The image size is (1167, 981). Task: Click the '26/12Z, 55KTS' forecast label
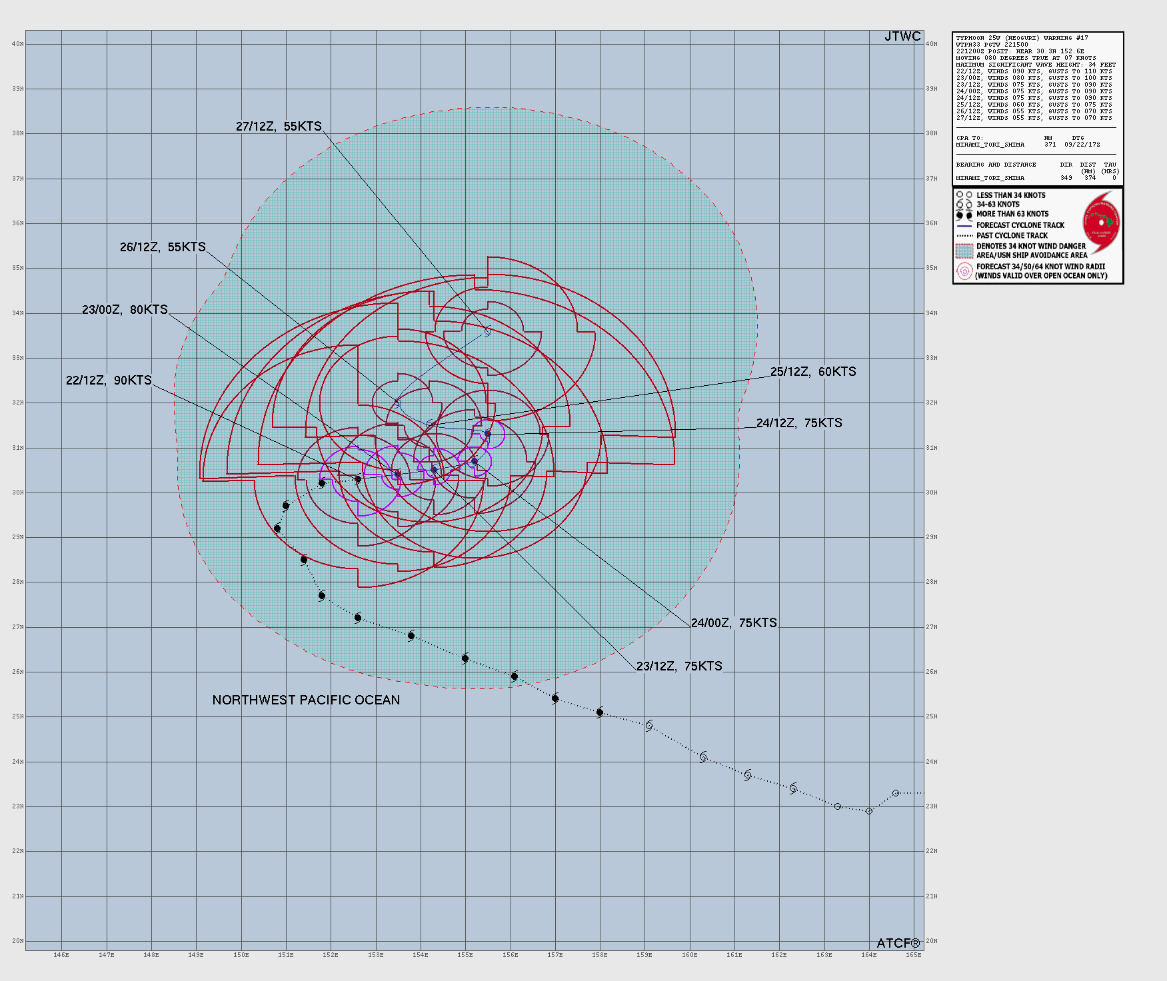click(x=163, y=247)
